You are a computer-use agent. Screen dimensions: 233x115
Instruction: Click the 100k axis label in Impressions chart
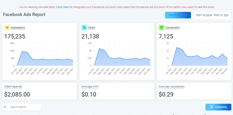(x=12, y=51)
